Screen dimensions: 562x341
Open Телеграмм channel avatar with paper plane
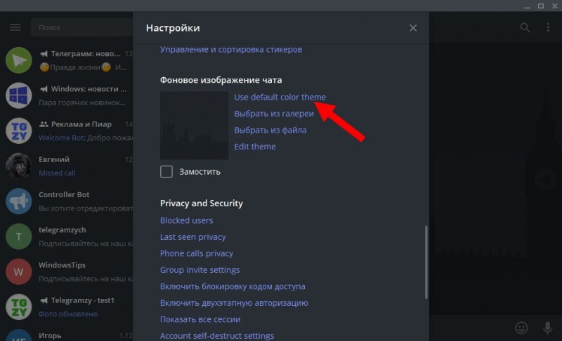pos(19,60)
